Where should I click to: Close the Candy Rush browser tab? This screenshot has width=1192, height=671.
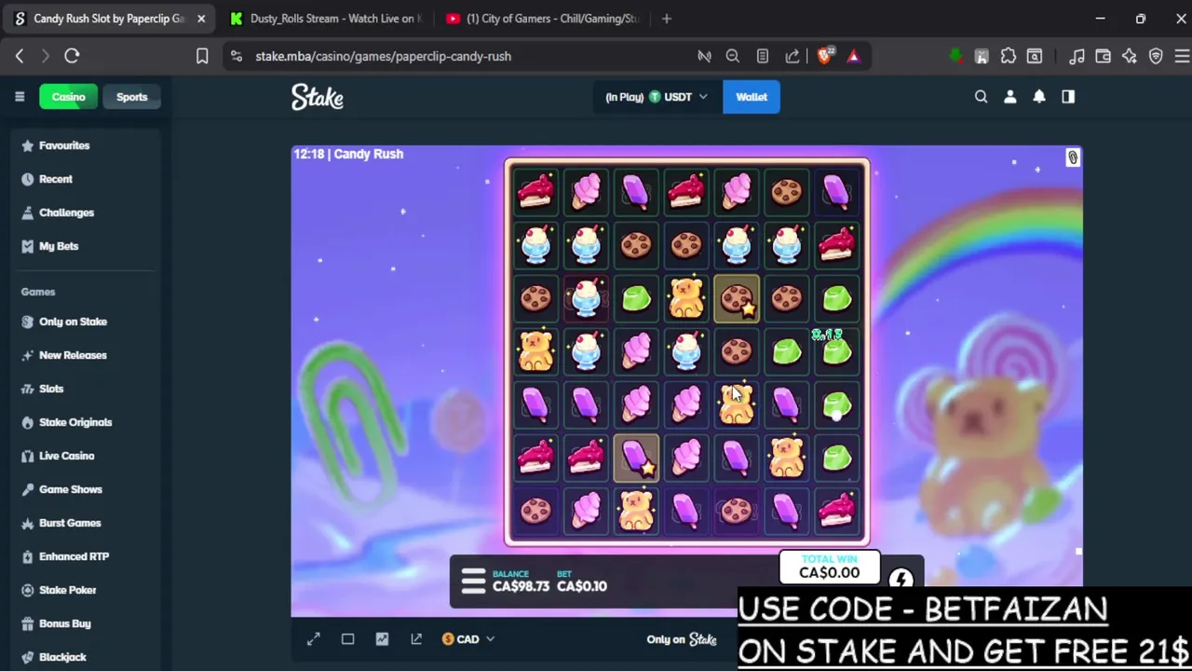201,19
